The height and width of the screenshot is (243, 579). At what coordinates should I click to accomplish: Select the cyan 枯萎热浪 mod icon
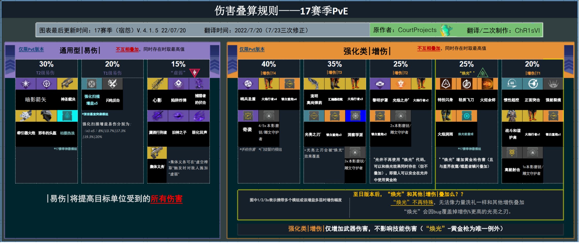67,116
